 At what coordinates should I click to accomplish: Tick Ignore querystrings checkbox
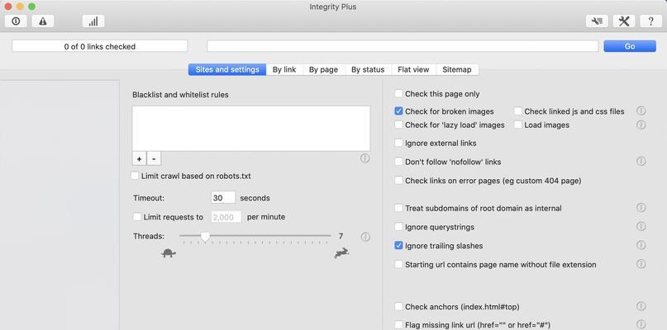[x=398, y=227]
